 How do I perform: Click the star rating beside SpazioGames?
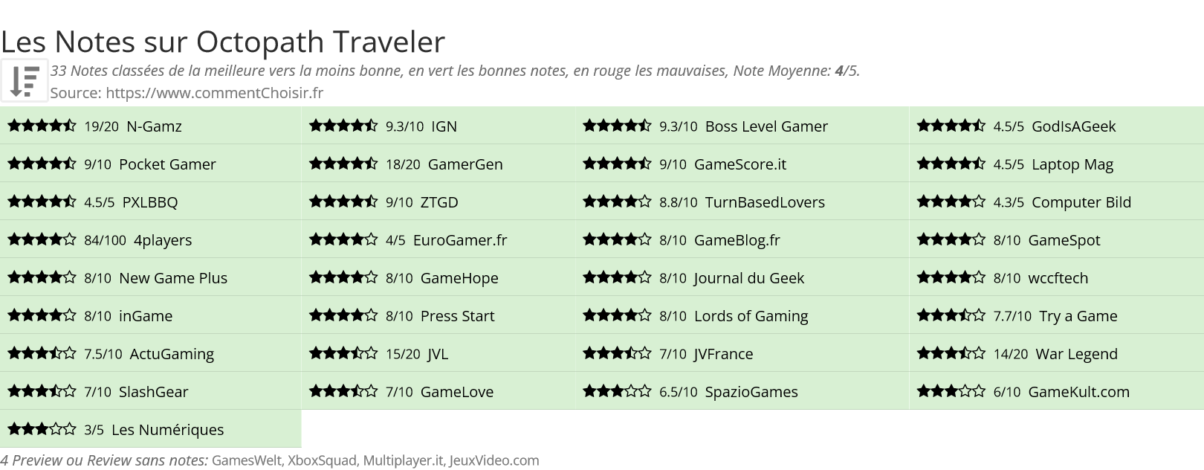(x=617, y=391)
